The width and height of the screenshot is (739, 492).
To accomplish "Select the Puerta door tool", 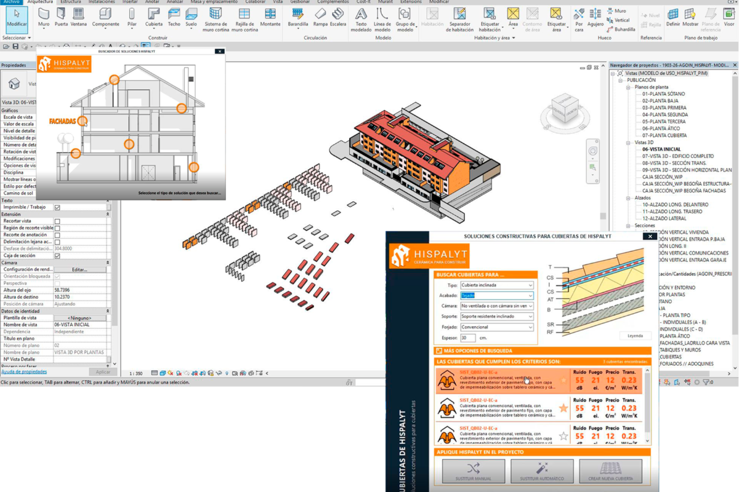I will coord(61,18).
